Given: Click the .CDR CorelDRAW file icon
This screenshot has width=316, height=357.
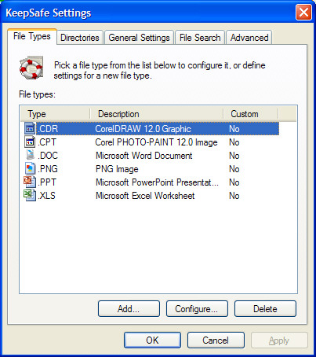Looking at the screenshot, I should click(x=30, y=128).
